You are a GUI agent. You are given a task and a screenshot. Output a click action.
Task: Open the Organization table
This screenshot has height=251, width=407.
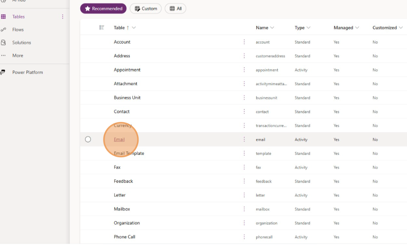tap(126, 223)
